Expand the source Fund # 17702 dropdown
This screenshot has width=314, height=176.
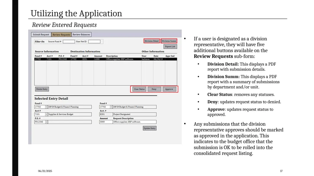pos(46,107)
